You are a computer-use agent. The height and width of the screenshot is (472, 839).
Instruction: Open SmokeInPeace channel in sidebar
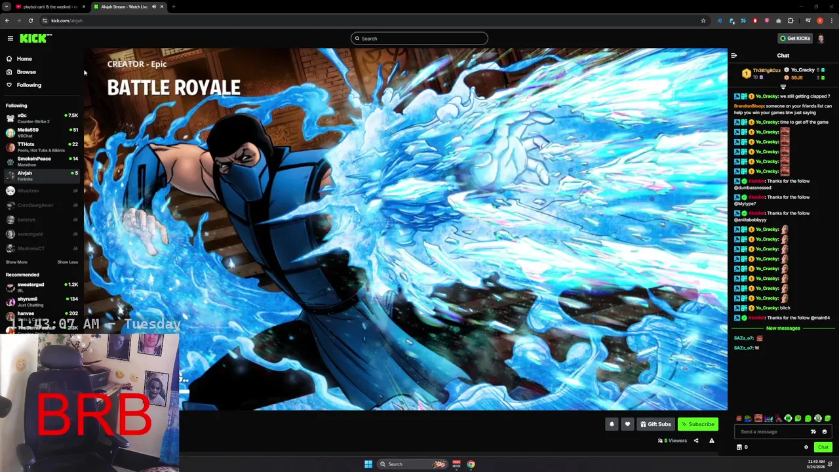[x=41, y=161]
